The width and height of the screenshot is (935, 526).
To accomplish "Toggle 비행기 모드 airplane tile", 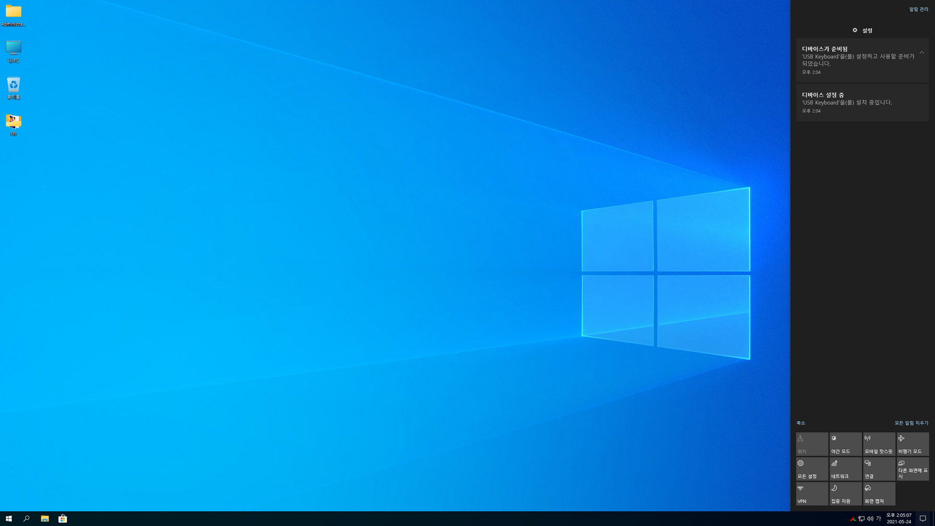I will tap(913, 444).
